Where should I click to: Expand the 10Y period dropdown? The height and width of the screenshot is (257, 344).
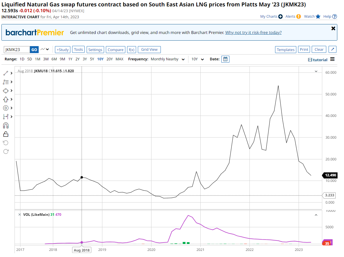click(x=198, y=59)
